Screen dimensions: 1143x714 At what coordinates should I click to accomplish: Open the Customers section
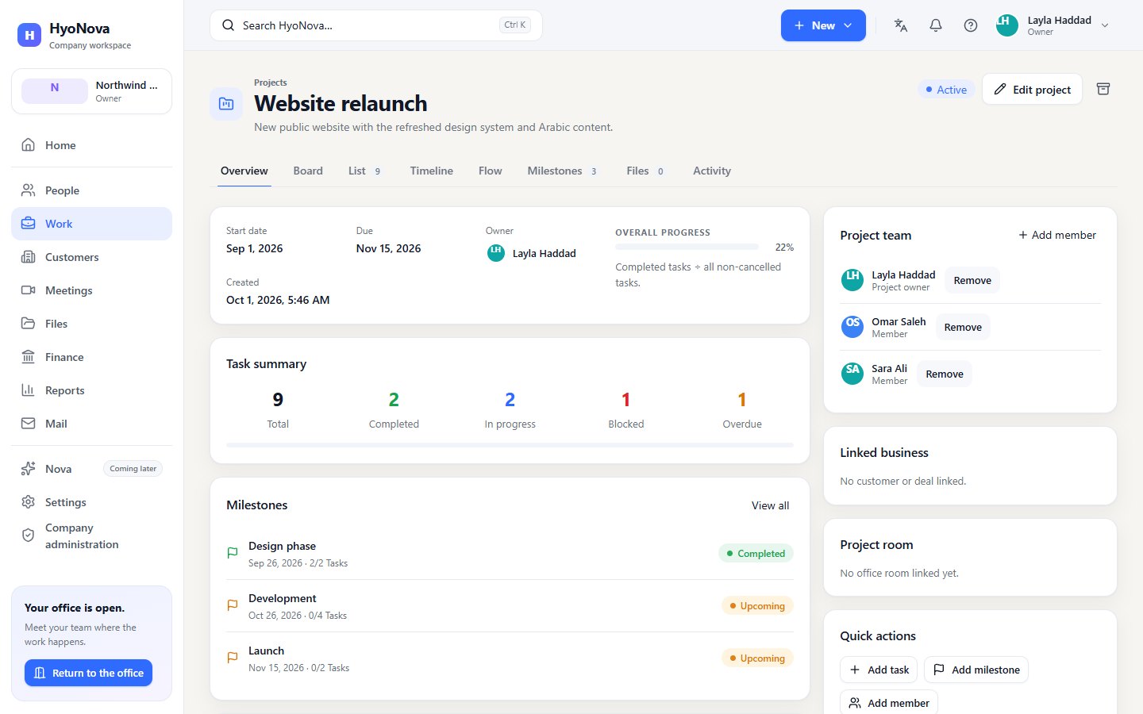[x=91, y=257]
